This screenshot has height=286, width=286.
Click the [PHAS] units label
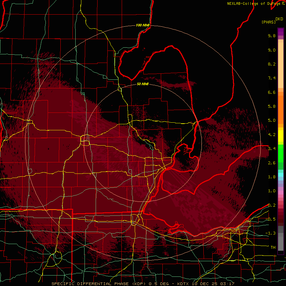click(269, 22)
